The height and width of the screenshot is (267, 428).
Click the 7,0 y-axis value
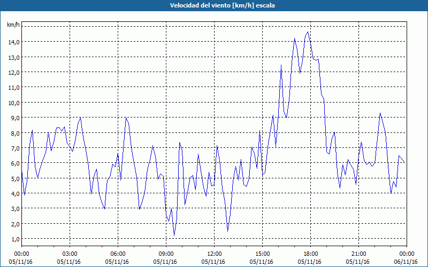[x=15, y=148]
